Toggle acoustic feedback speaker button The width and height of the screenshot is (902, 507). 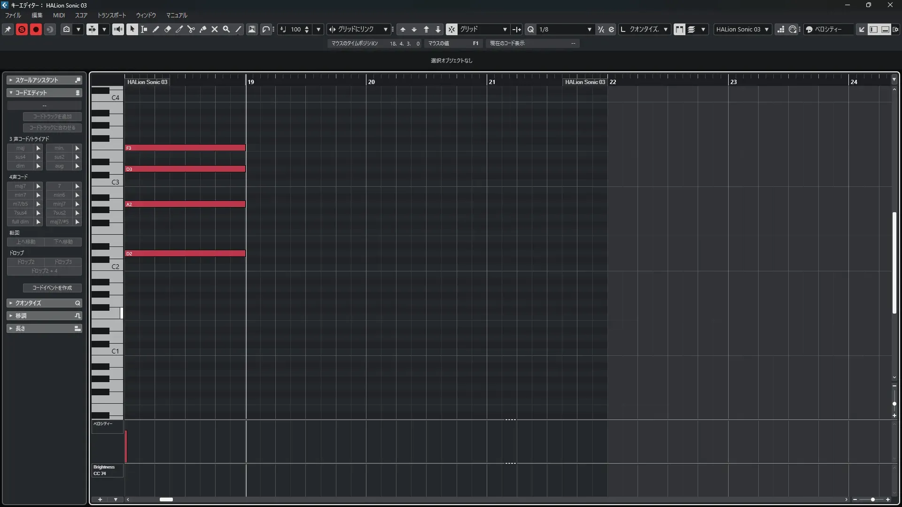(118, 29)
